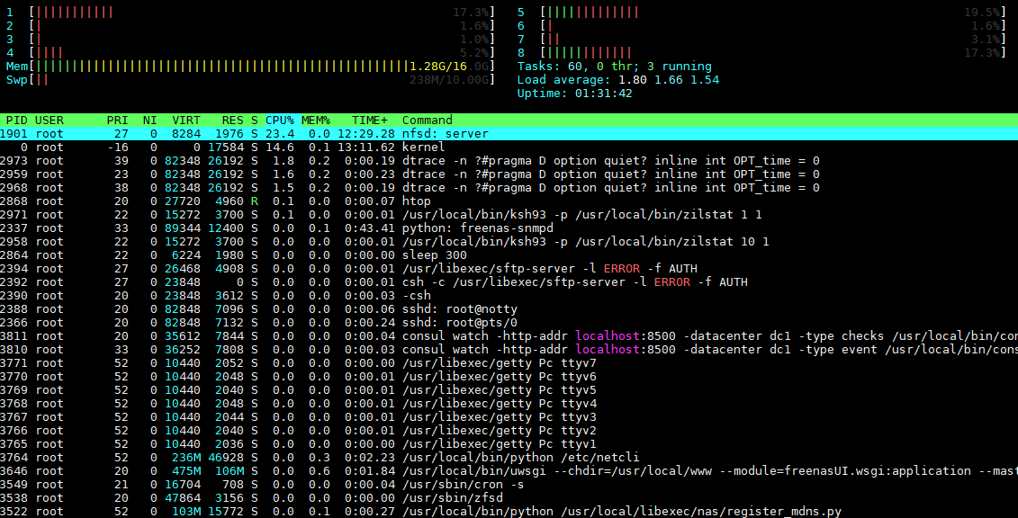Viewport: 1018px width, 518px height.
Task: Select the NI column header
Action: (x=150, y=120)
